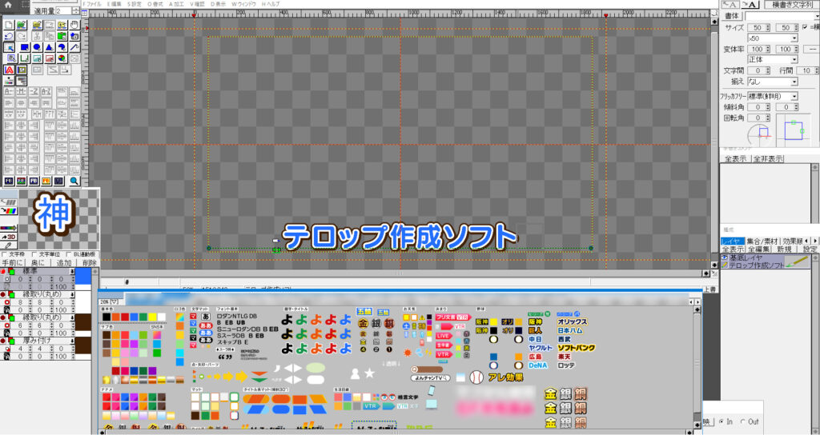The image size is (820, 435).
Task: Select the Out radio button
Action: click(x=742, y=421)
